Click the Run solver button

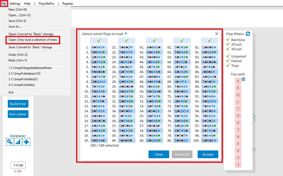18,114
